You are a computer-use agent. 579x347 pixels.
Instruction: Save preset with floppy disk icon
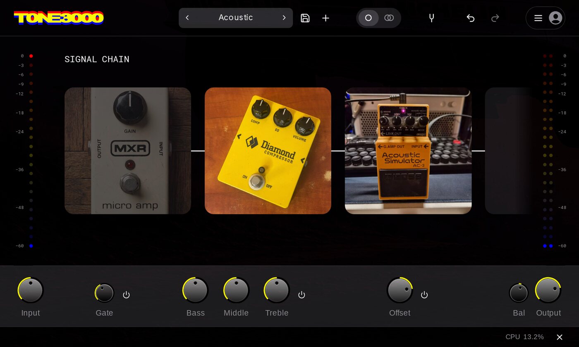click(x=305, y=18)
